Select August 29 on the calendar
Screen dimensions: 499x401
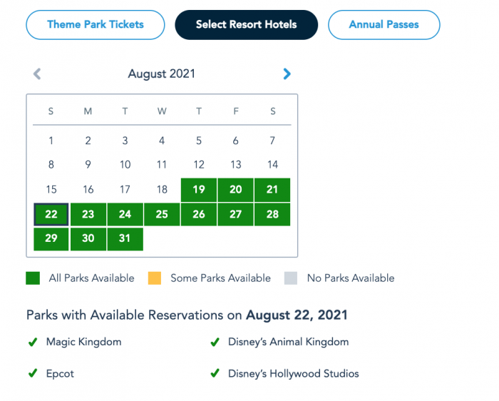coord(51,239)
